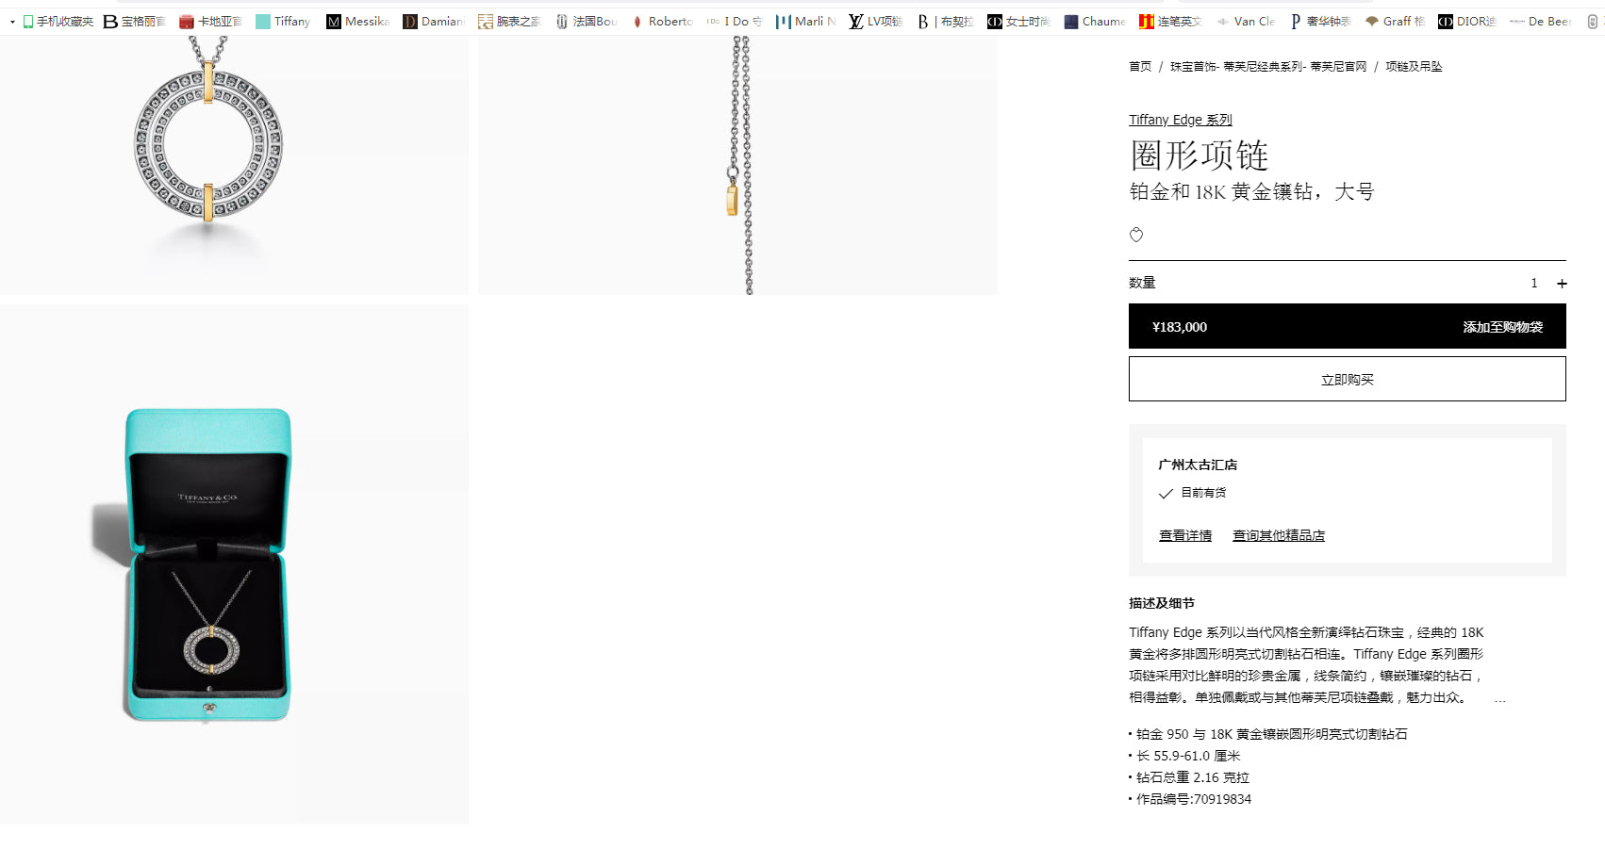Open the Tiffany Edge 系列 collection link

point(1181,120)
